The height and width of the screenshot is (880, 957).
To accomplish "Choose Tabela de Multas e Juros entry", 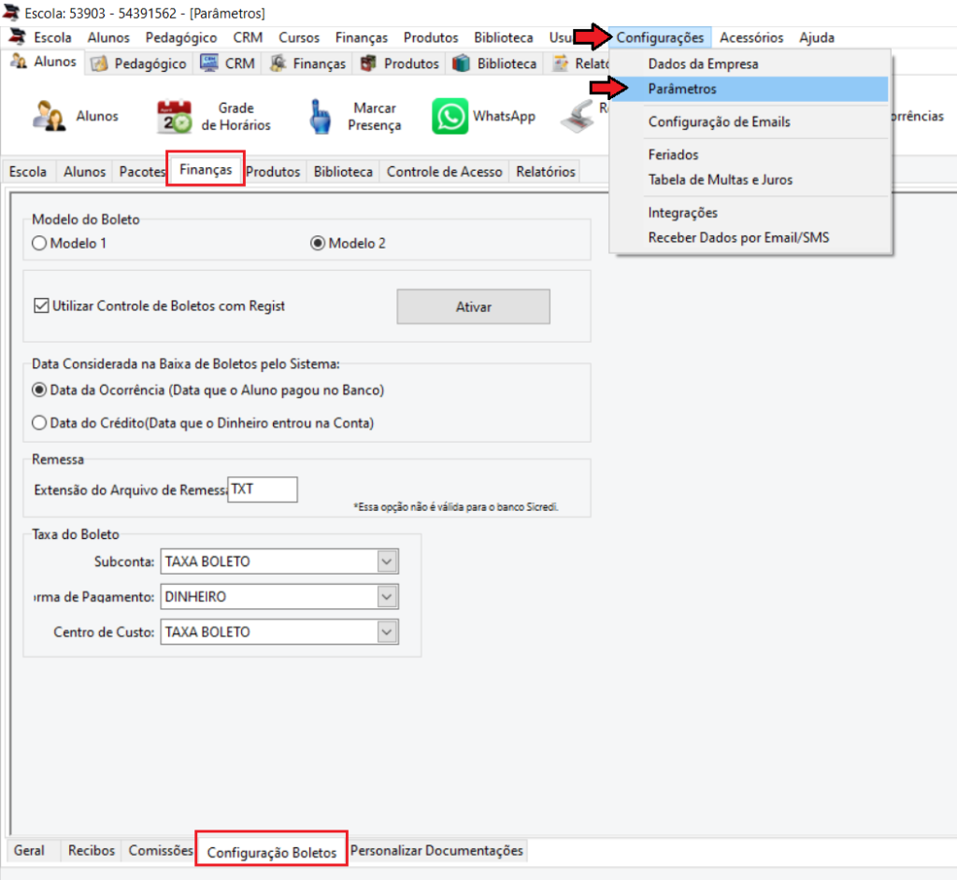I will (x=750, y=179).
